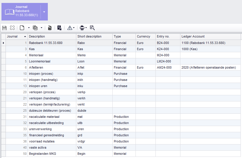Delete the journal with the trash can icon
The width and height of the screenshot is (242, 158).
[50, 28]
